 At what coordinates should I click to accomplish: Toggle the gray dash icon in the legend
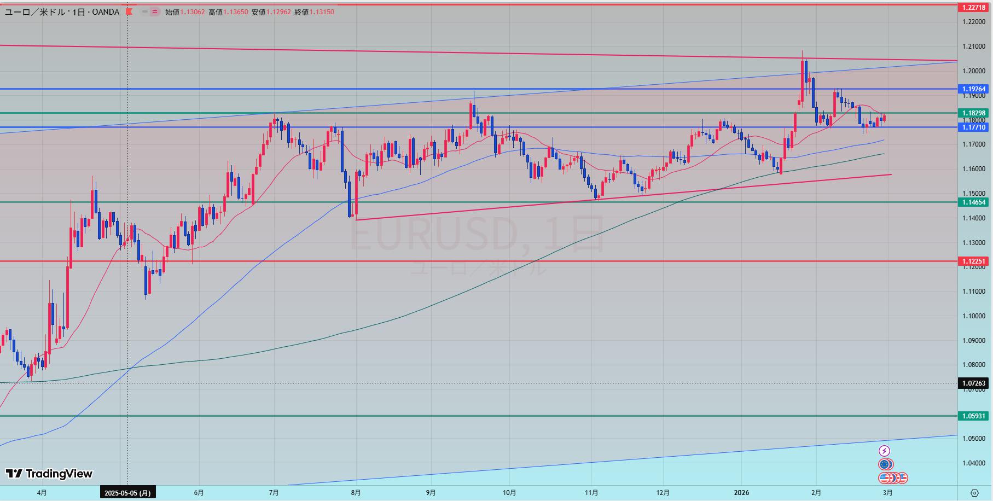[144, 11]
